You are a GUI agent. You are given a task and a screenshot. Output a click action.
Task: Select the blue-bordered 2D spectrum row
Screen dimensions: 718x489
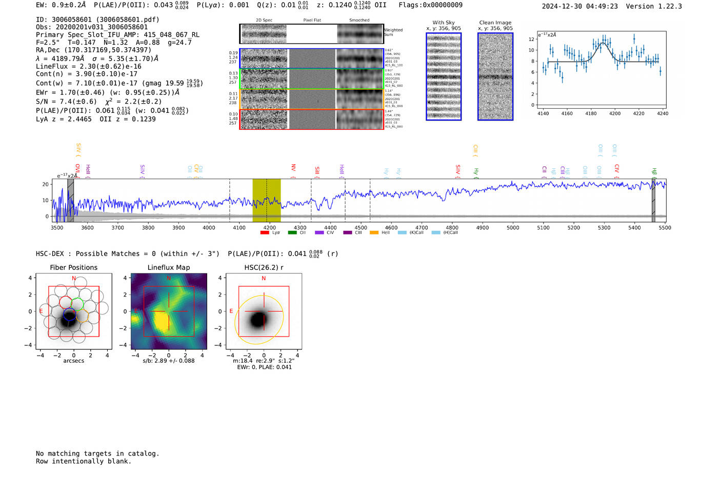click(311, 58)
